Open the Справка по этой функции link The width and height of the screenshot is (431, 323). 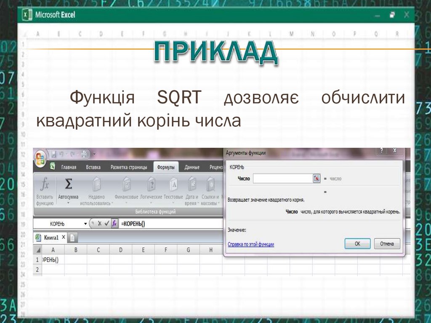(250, 244)
